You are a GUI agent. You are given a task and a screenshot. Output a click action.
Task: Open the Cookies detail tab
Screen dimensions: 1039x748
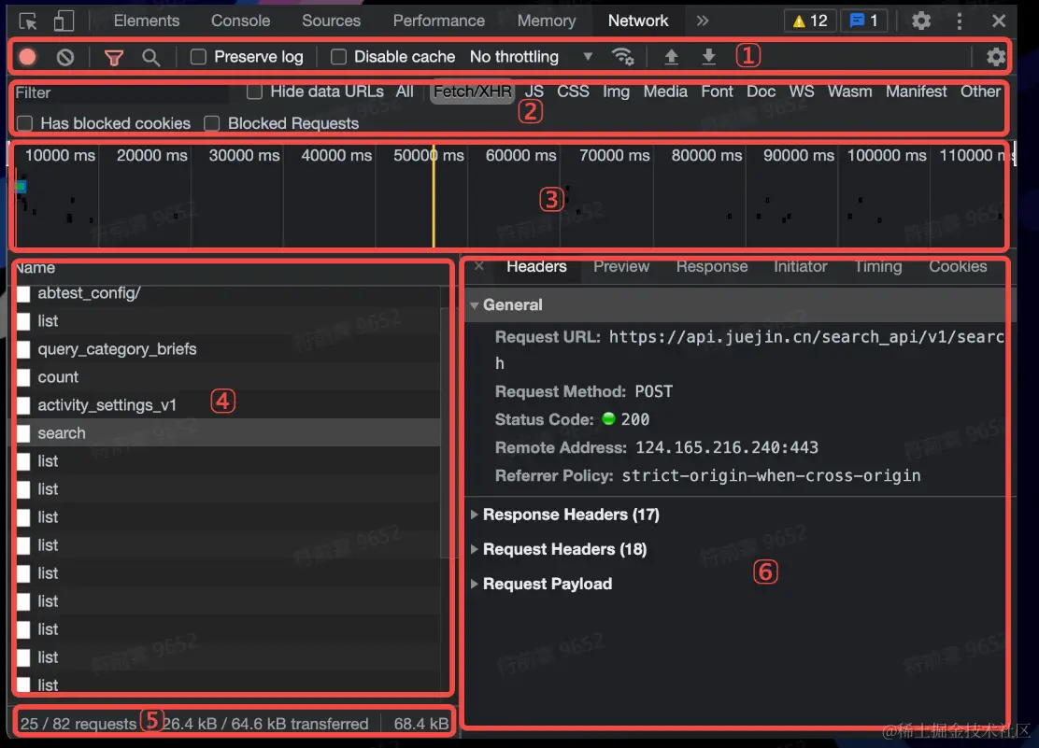[x=958, y=266]
